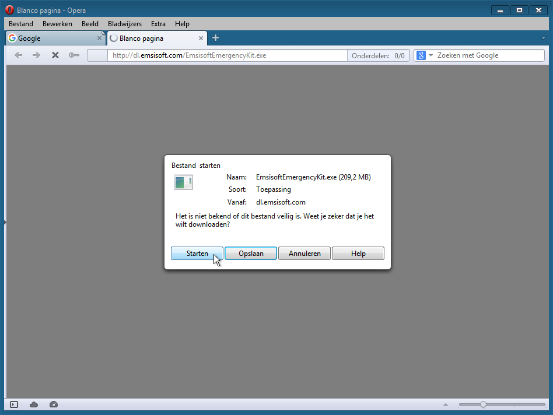The width and height of the screenshot is (553, 415).
Task: Open the Bewerken menu
Action: click(57, 23)
